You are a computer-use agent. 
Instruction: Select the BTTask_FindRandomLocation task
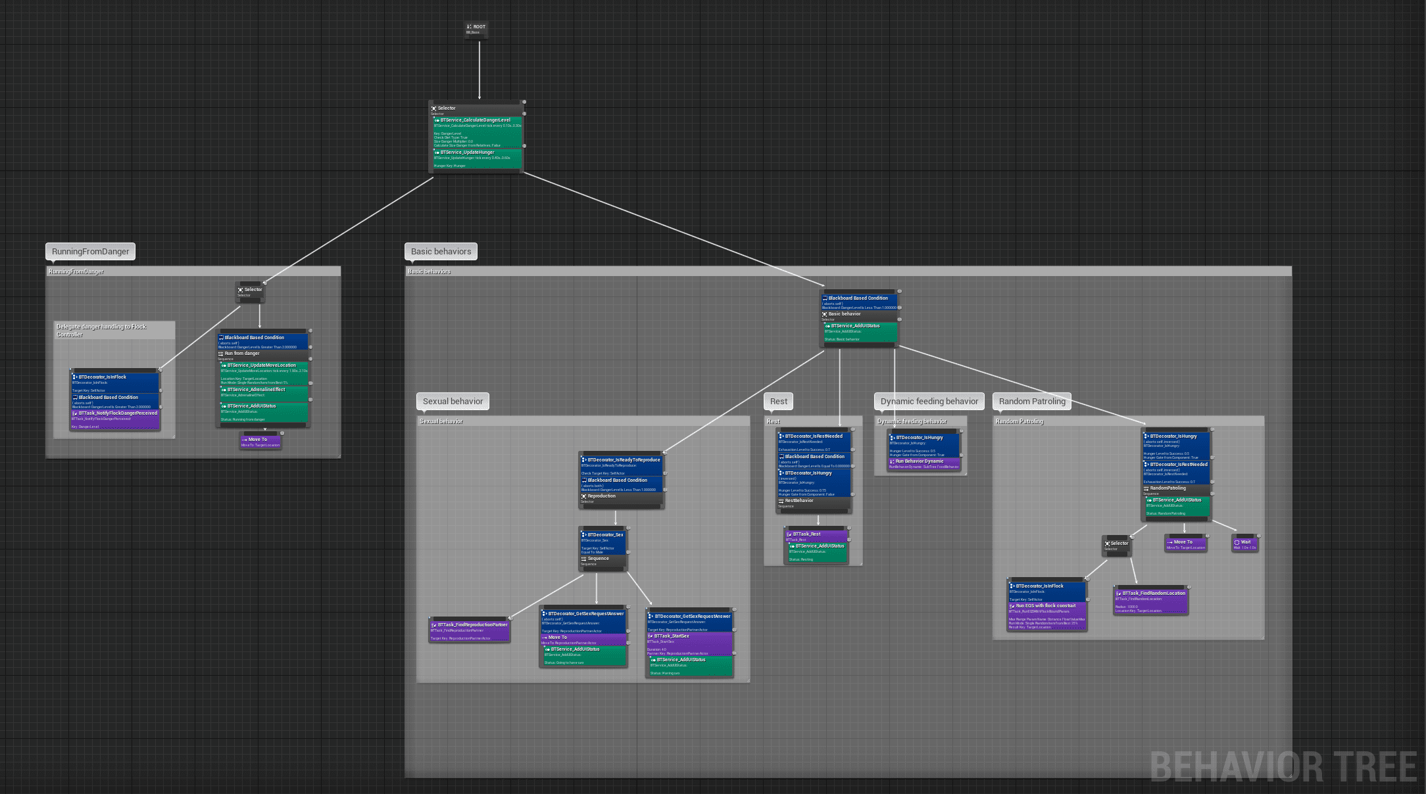[1151, 601]
